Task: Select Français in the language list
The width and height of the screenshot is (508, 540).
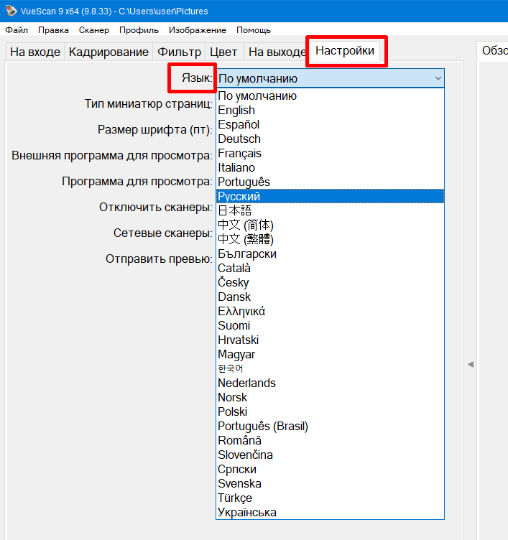Action: click(x=330, y=153)
